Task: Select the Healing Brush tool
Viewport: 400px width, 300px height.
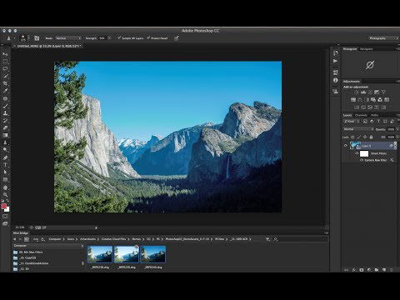Action: point(5,98)
